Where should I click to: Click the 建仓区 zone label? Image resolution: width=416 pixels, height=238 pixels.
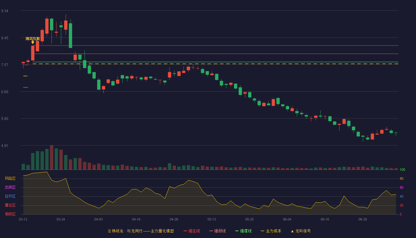click(10, 205)
